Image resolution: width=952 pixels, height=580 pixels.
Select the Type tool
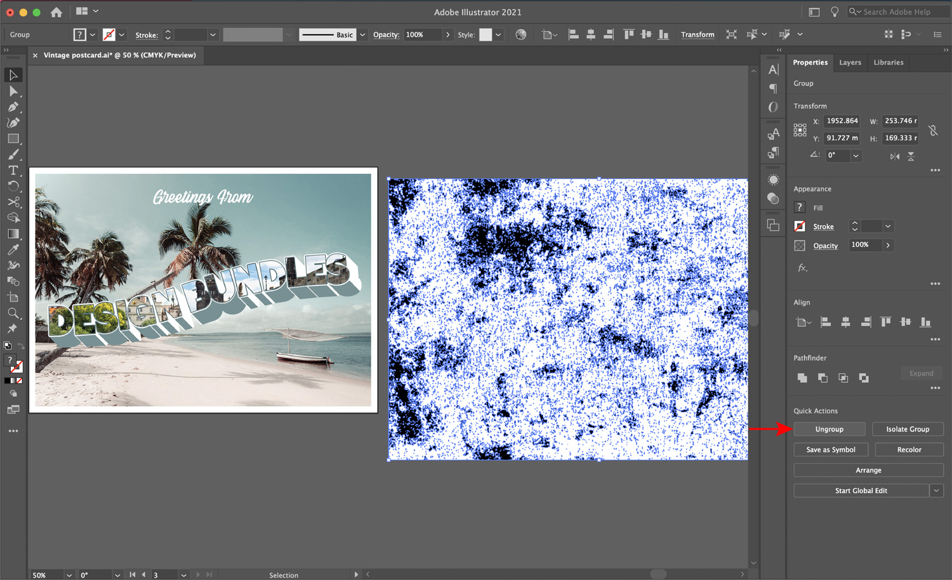coord(13,170)
